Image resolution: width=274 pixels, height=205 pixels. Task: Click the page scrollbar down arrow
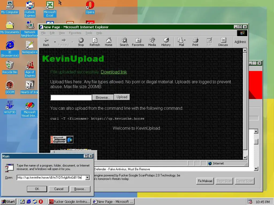tap(245, 157)
